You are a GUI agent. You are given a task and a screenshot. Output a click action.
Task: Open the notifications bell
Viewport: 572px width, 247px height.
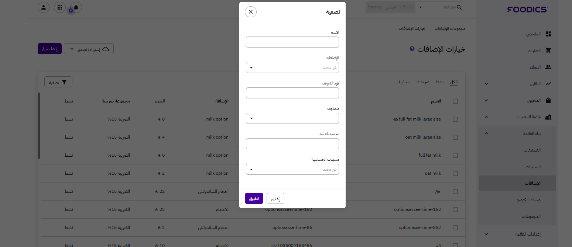[76, 7]
